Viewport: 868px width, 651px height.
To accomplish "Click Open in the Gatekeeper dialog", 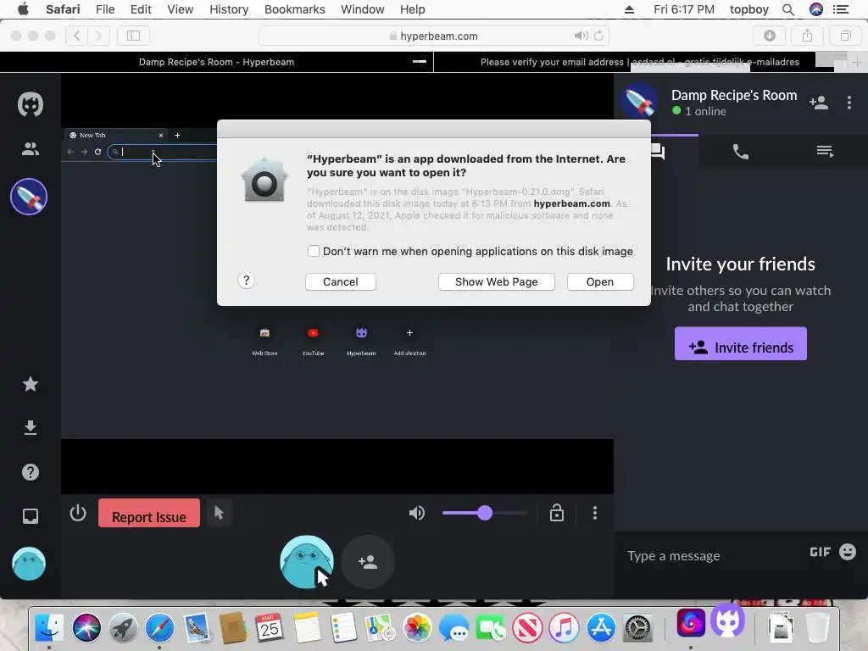I will tap(600, 281).
